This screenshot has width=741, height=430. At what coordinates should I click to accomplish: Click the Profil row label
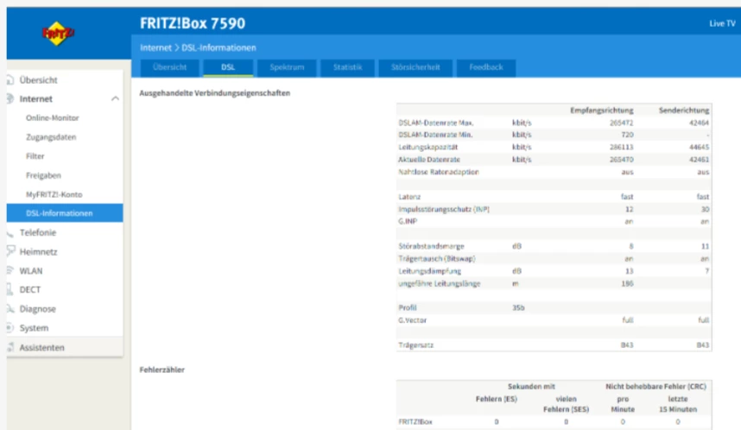click(408, 307)
